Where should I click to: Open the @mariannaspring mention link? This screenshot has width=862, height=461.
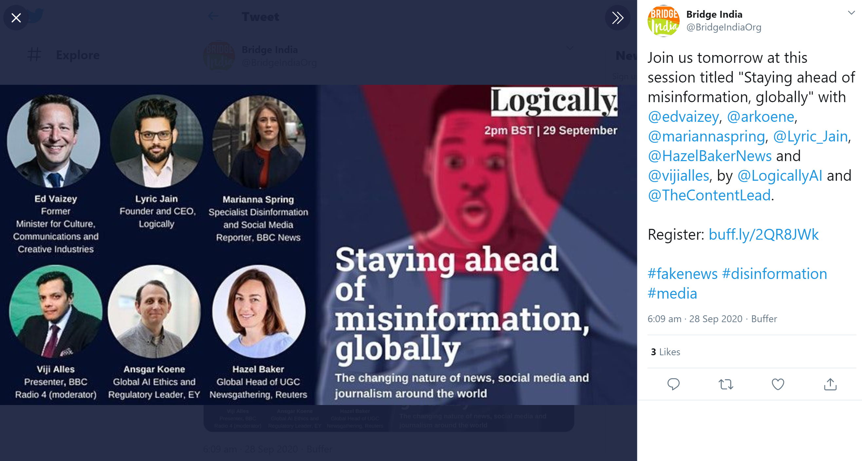click(706, 136)
